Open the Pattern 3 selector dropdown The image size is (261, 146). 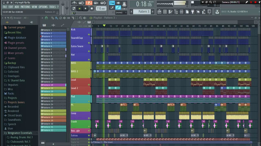point(142,12)
